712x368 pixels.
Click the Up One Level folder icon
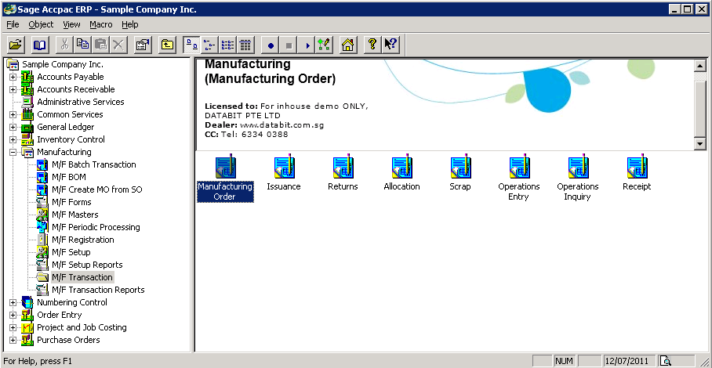pos(168,45)
